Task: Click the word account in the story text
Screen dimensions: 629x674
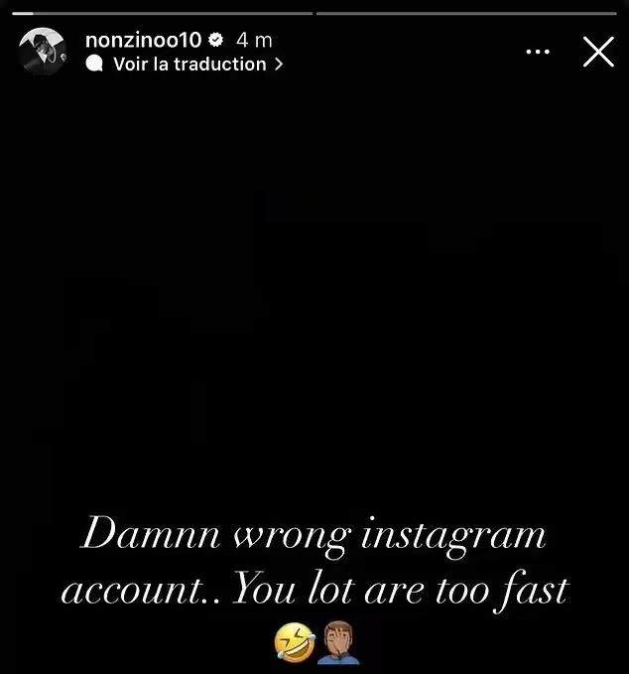Action: (x=133, y=591)
